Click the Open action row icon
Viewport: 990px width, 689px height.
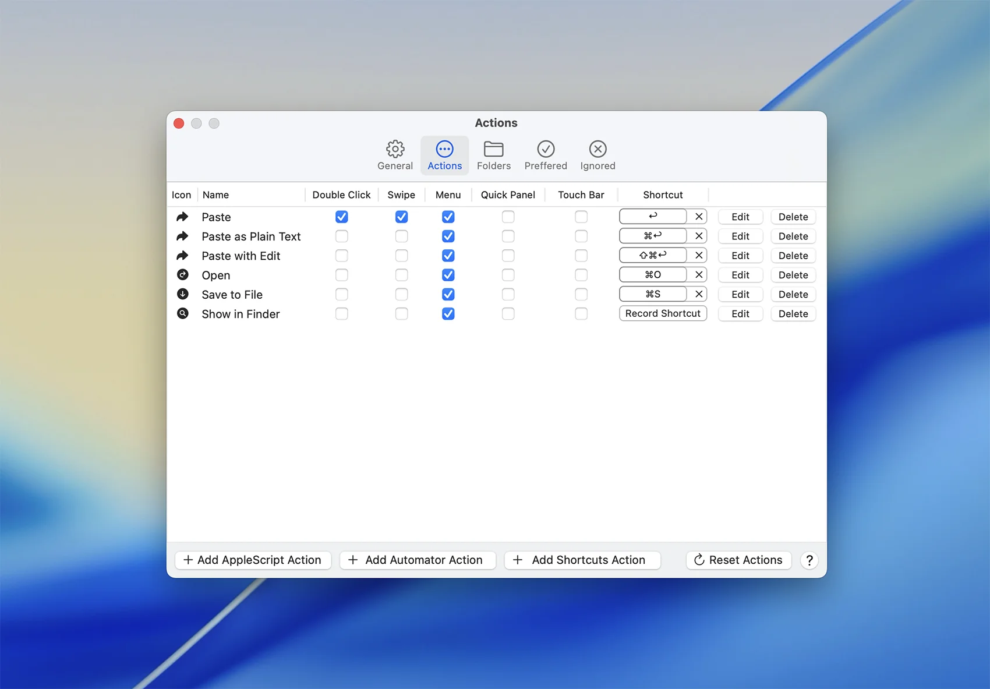click(x=182, y=275)
